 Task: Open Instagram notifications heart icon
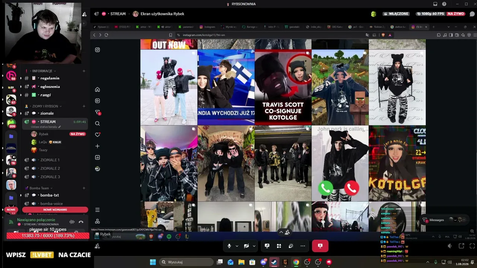pyautogui.click(x=97, y=135)
